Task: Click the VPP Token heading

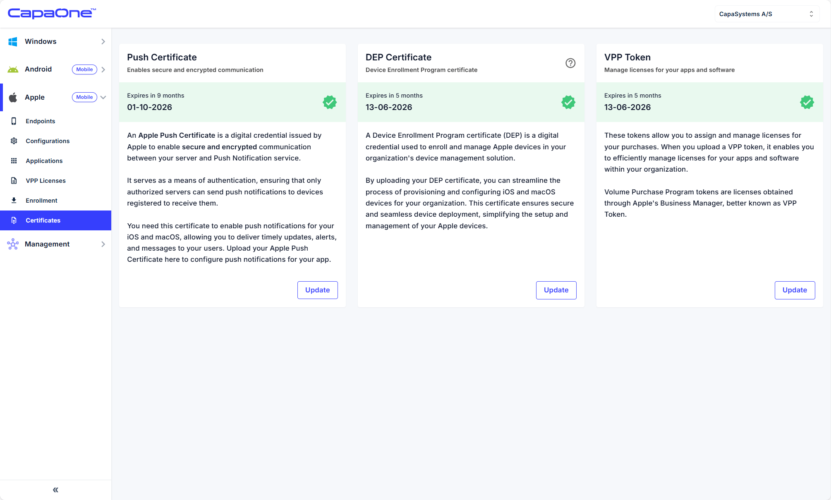Action: (x=627, y=57)
